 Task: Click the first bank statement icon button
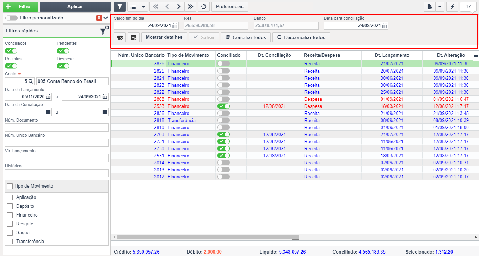[x=120, y=37]
